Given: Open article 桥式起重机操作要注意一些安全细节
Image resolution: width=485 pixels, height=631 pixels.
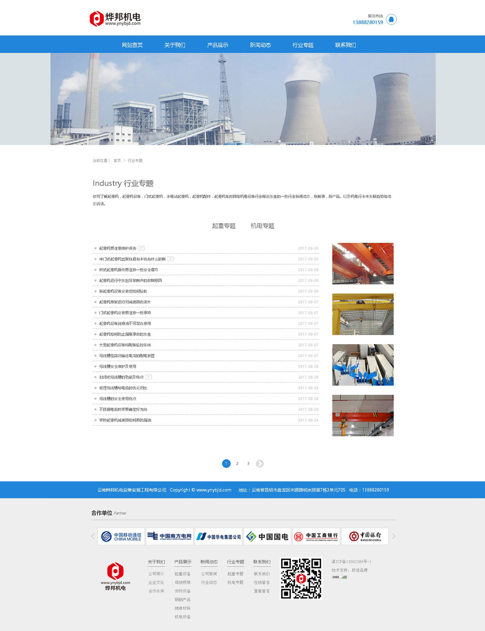Looking at the screenshot, I should tap(129, 270).
